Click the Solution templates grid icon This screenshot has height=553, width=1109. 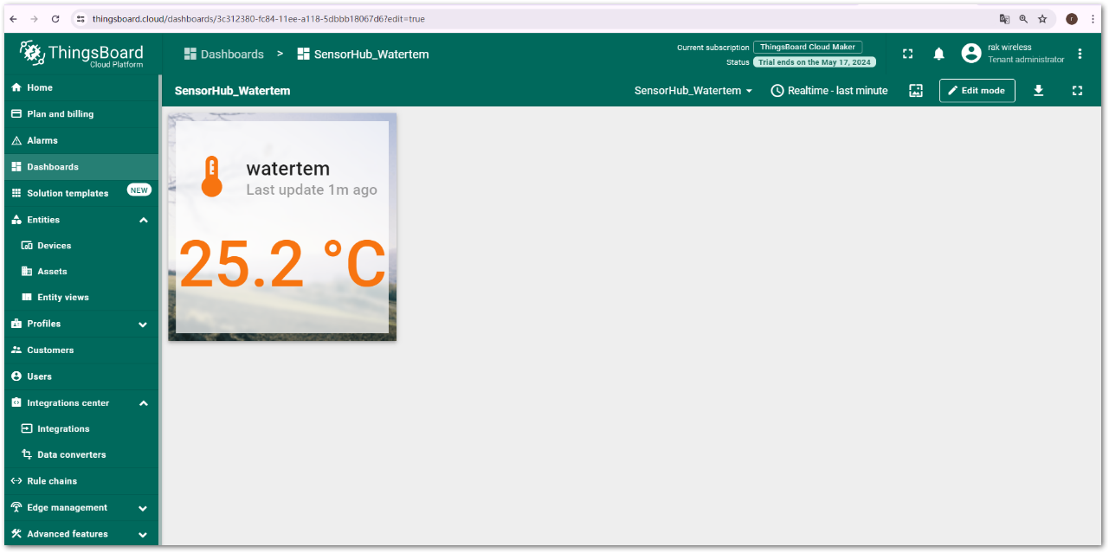[x=16, y=193]
